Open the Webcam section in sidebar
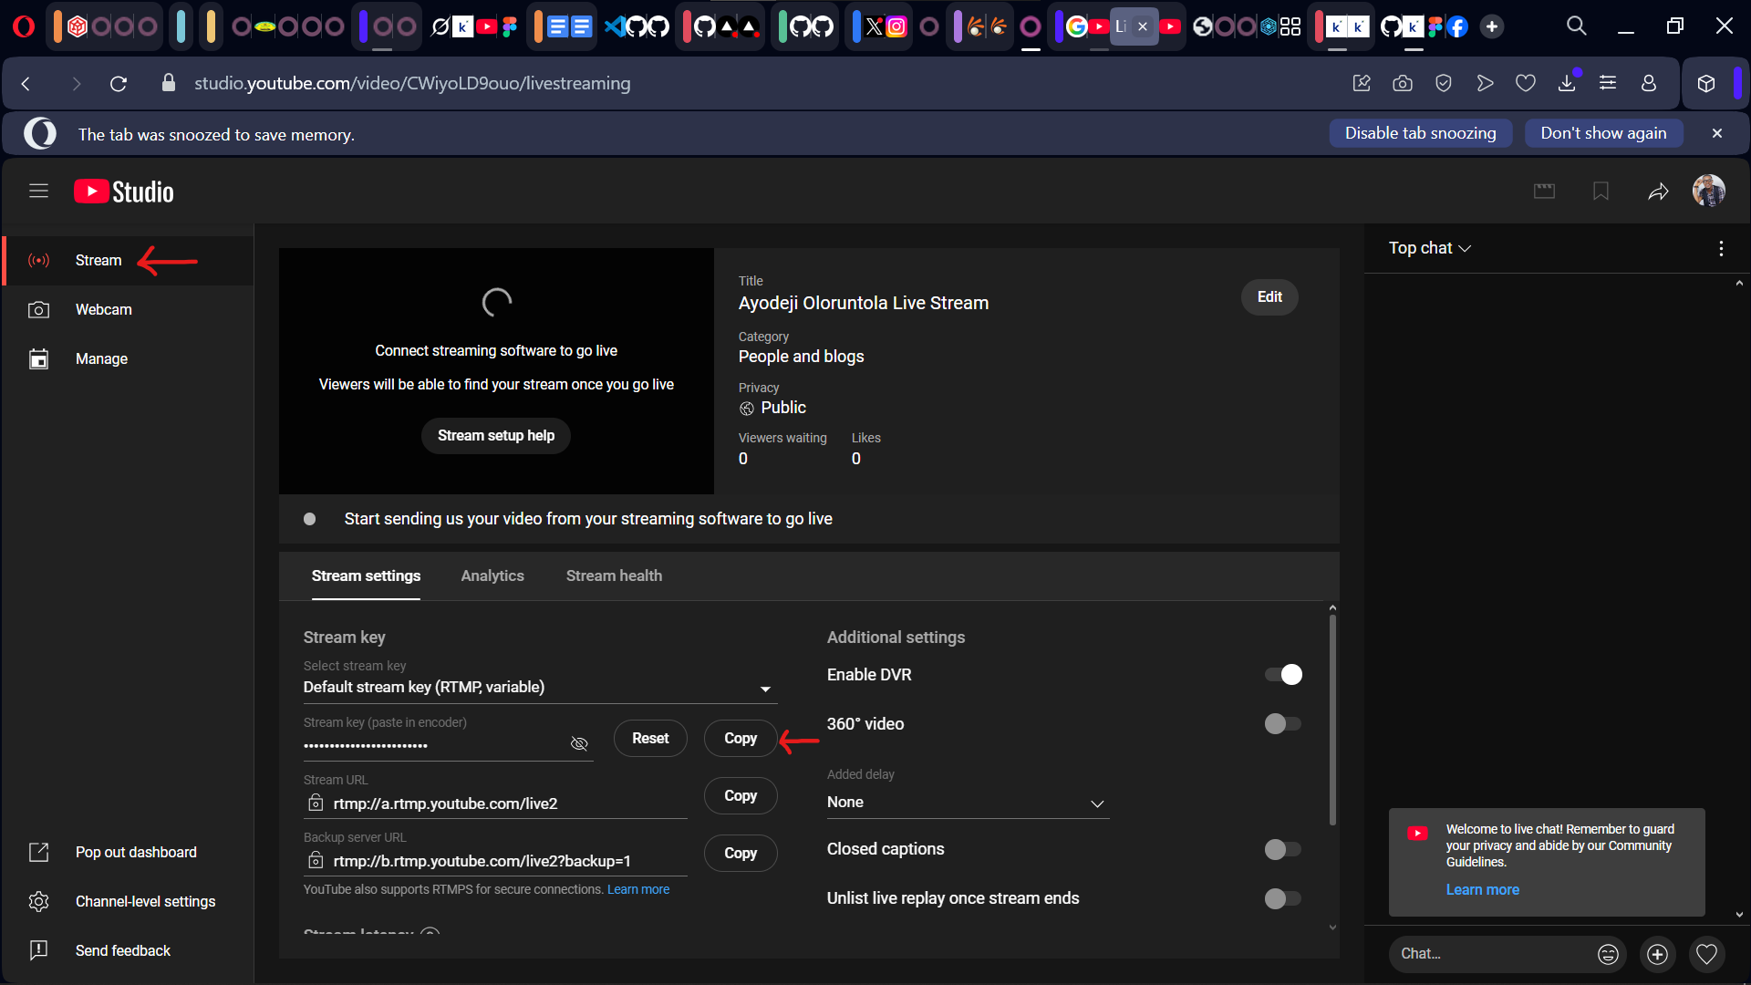Image resolution: width=1751 pixels, height=985 pixels. pos(103,309)
